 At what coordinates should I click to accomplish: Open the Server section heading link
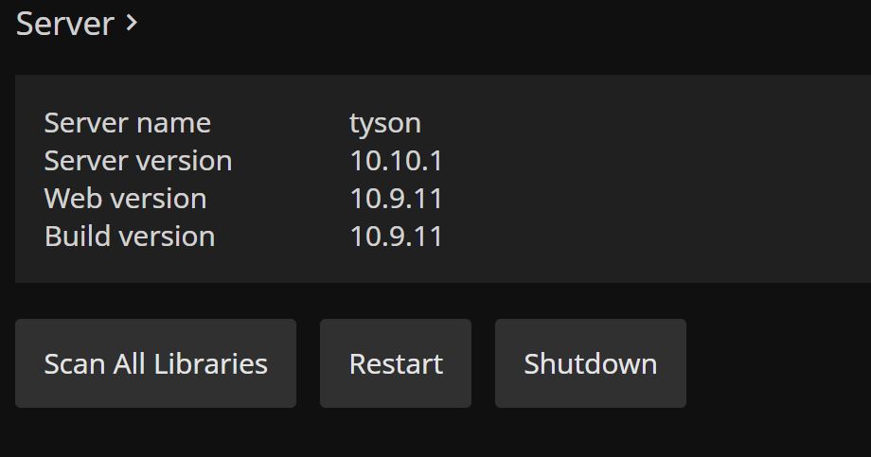(64, 24)
